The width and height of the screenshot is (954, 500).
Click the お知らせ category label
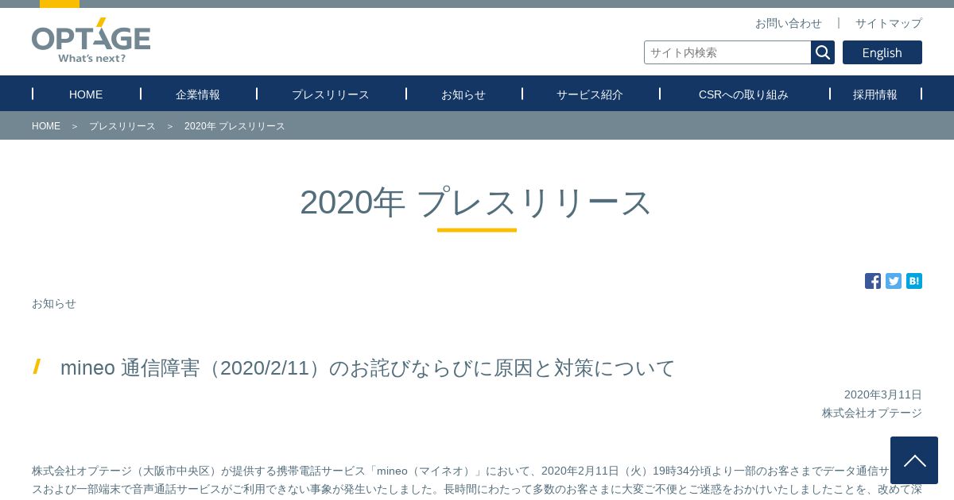[54, 303]
